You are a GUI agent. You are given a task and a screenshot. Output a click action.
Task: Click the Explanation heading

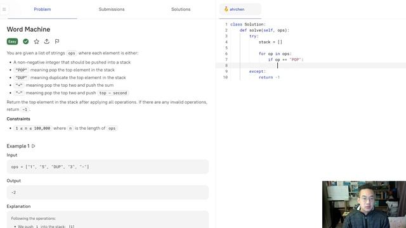click(18, 206)
